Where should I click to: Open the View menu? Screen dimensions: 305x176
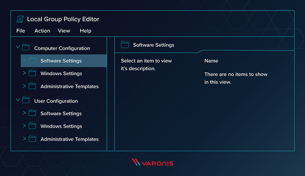coord(64,31)
